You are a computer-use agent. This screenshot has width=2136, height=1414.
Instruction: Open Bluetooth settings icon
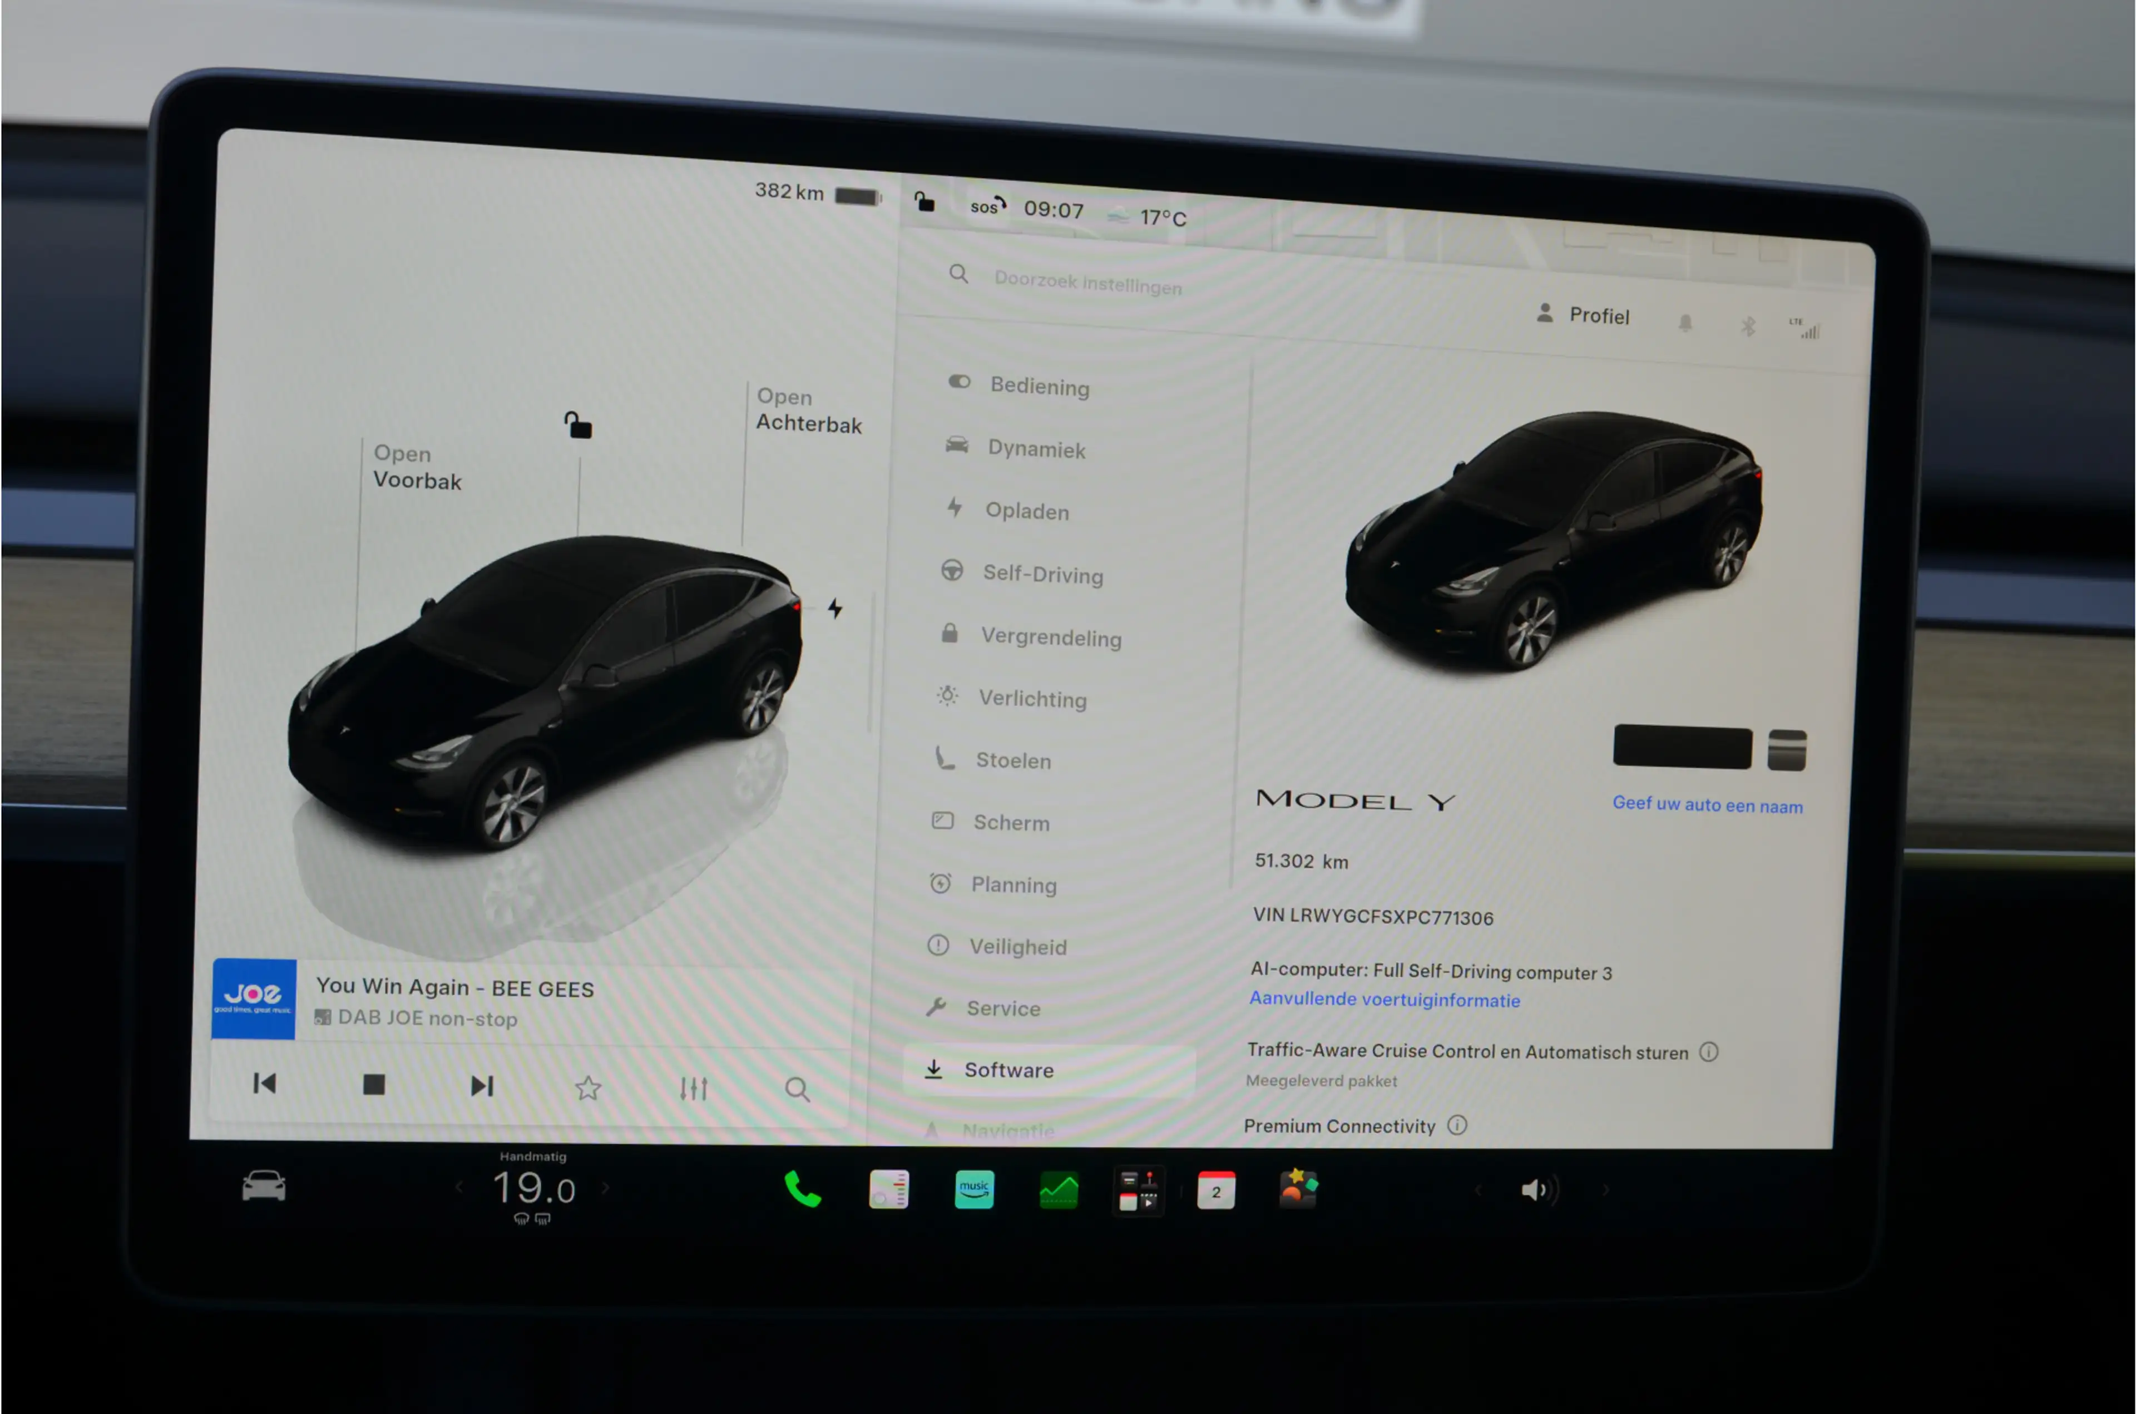(1747, 327)
